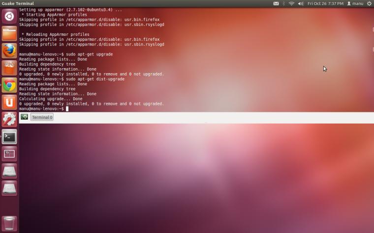Open the mail envelope indicator menu
The height and width of the screenshot is (233, 374).
(x=276, y=3)
